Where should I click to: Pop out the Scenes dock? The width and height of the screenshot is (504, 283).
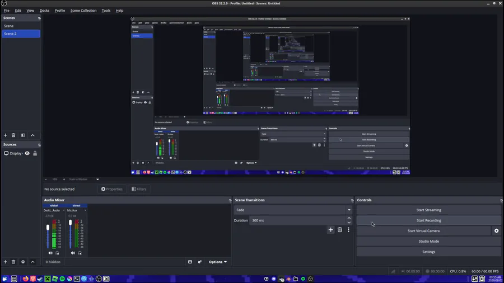point(39,18)
